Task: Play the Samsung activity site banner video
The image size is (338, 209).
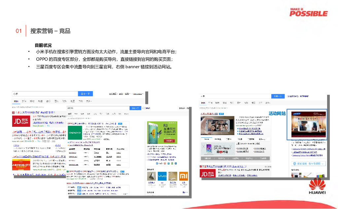Action: 309,124
